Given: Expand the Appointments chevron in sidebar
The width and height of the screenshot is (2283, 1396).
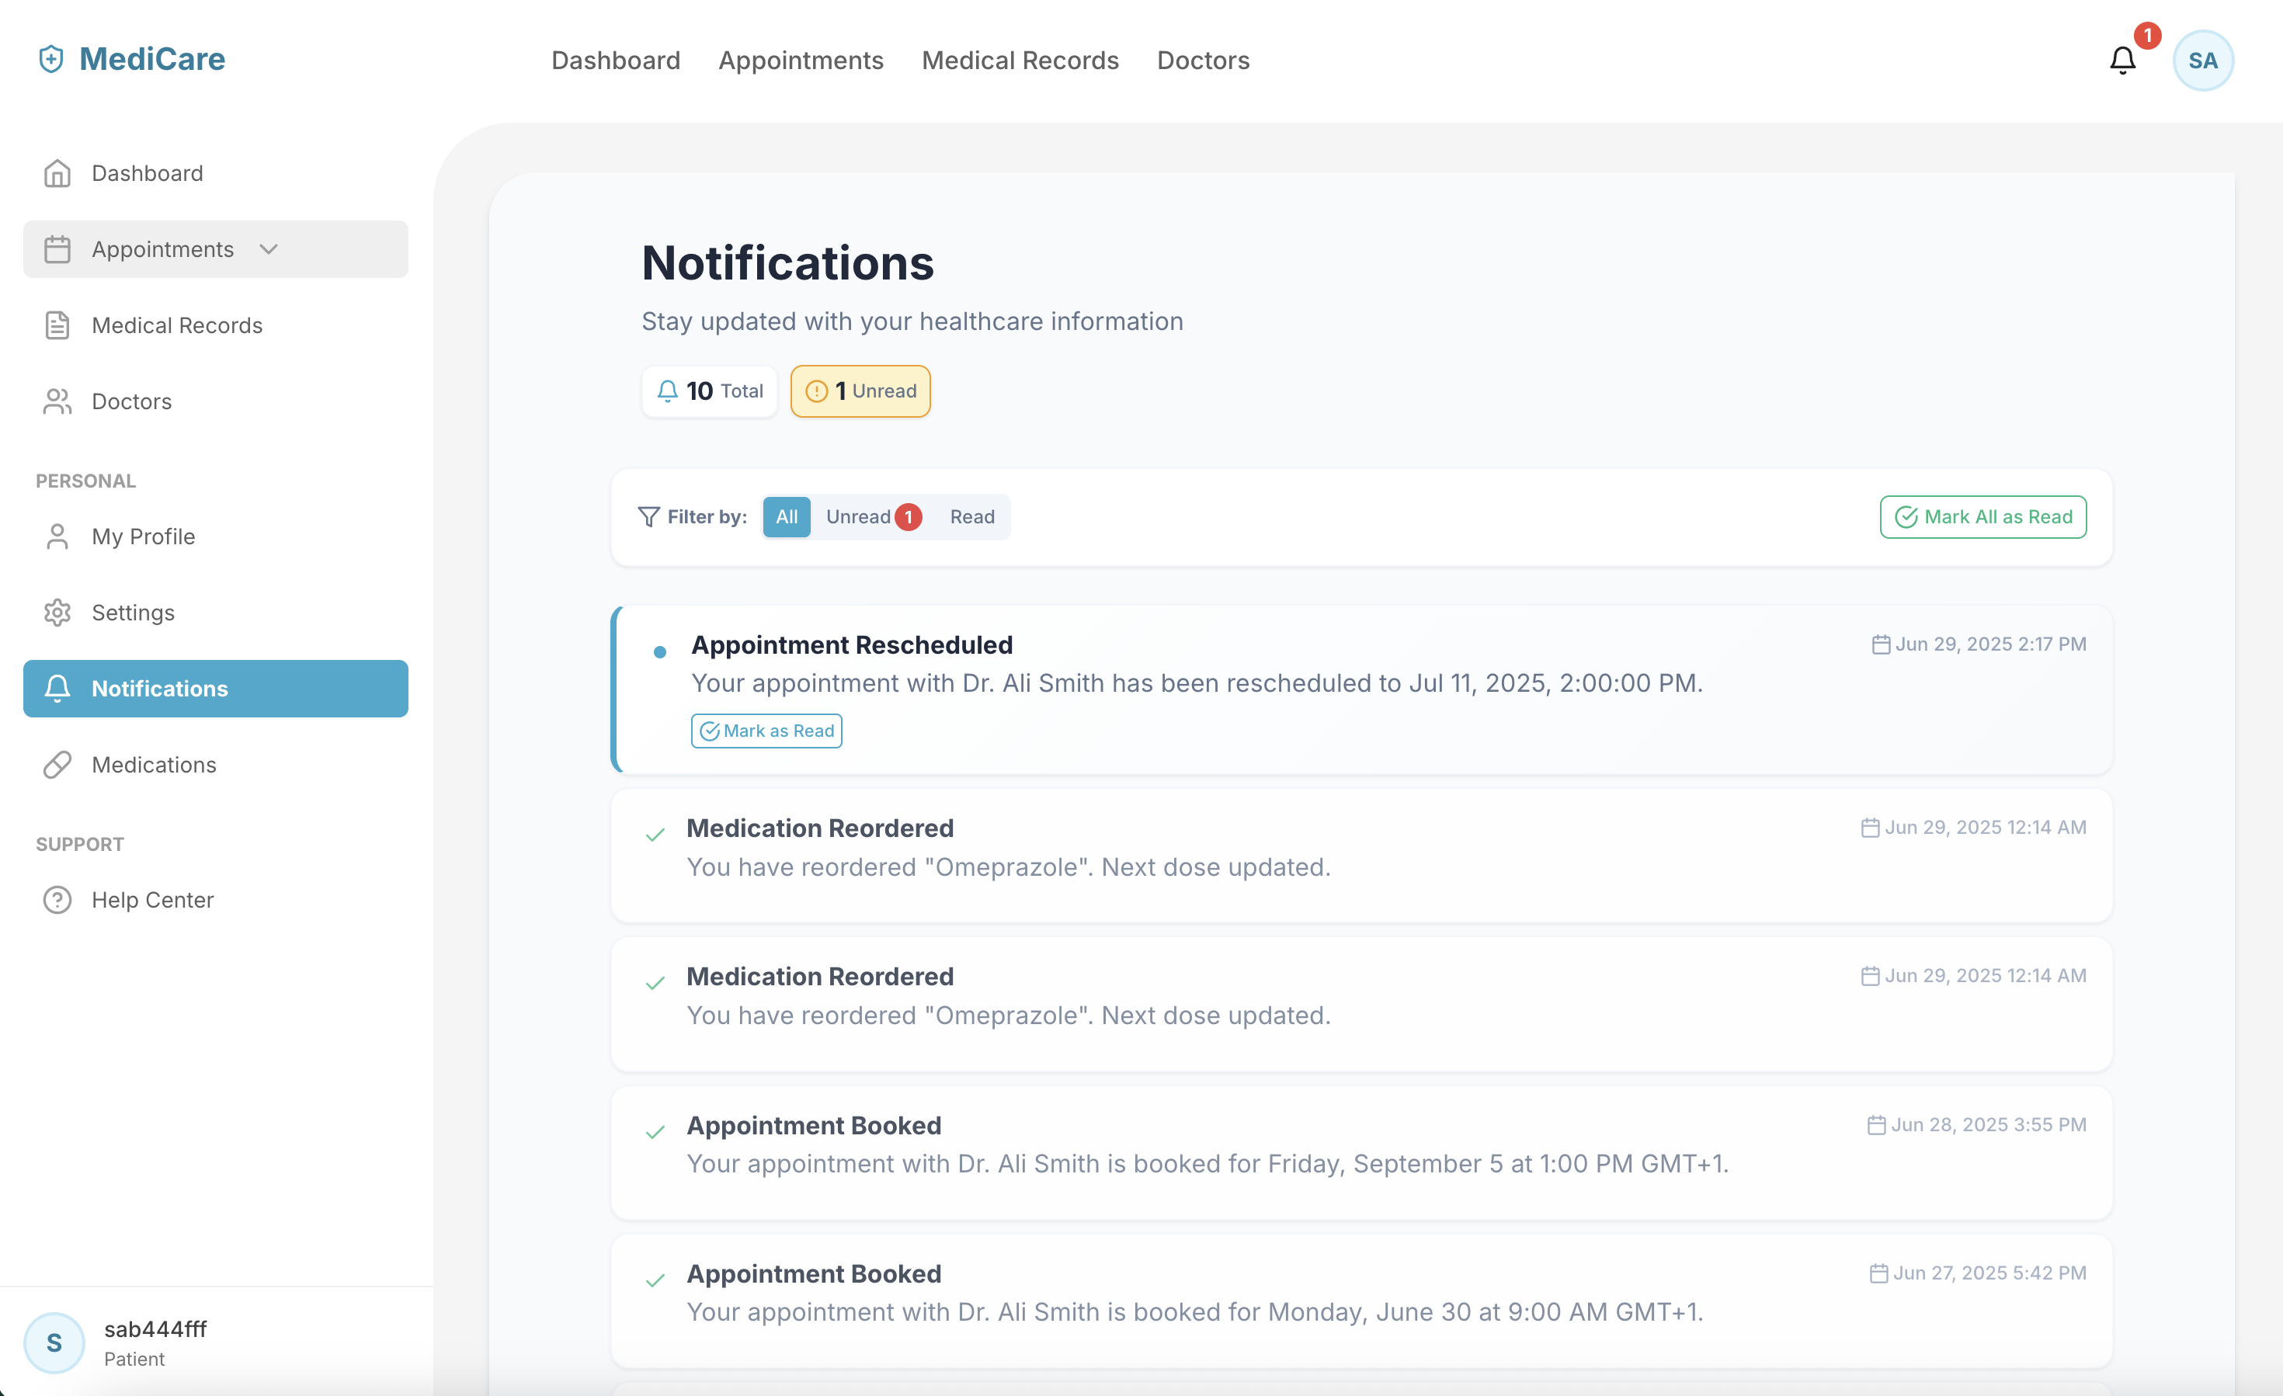Looking at the screenshot, I should 269,249.
